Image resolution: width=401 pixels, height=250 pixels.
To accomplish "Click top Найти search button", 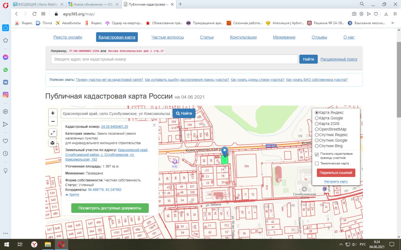I will pos(308,59).
